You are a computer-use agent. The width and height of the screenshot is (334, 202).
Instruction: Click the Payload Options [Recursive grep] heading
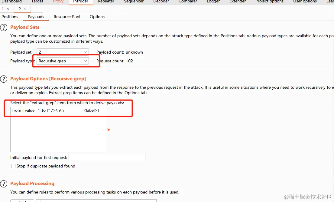pos(48,78)
